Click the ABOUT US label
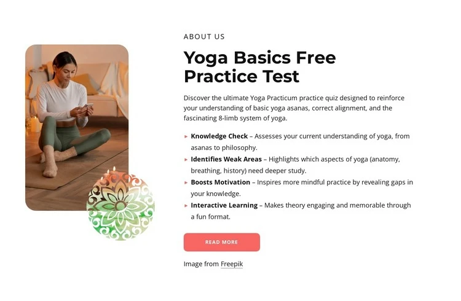The width and height of the screenshot is (461, 301). point(204,37)
